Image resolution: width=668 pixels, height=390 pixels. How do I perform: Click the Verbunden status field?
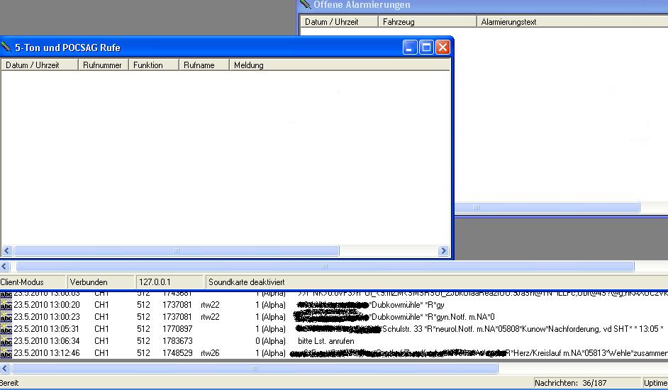point(101,282)
